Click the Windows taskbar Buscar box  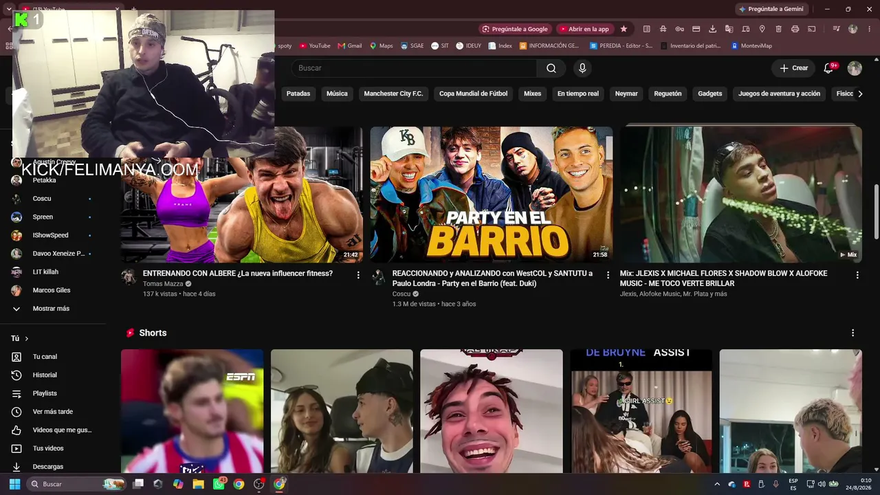(x=76, y=484)
